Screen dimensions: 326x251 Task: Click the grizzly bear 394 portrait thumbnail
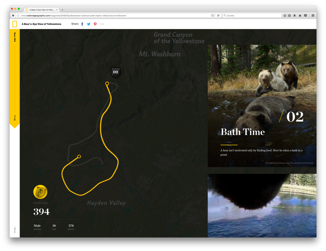coord(40,192)
